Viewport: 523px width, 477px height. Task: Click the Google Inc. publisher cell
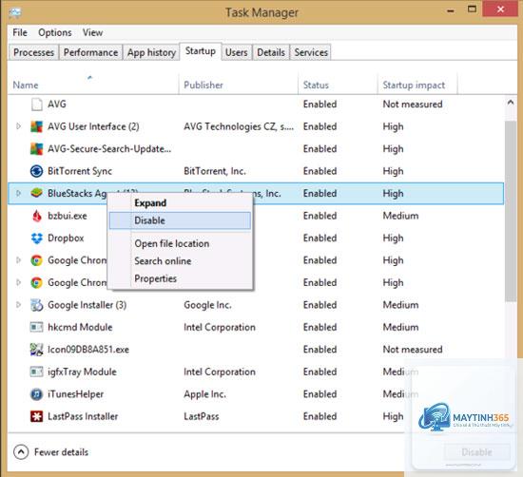[x=207, y=305]
